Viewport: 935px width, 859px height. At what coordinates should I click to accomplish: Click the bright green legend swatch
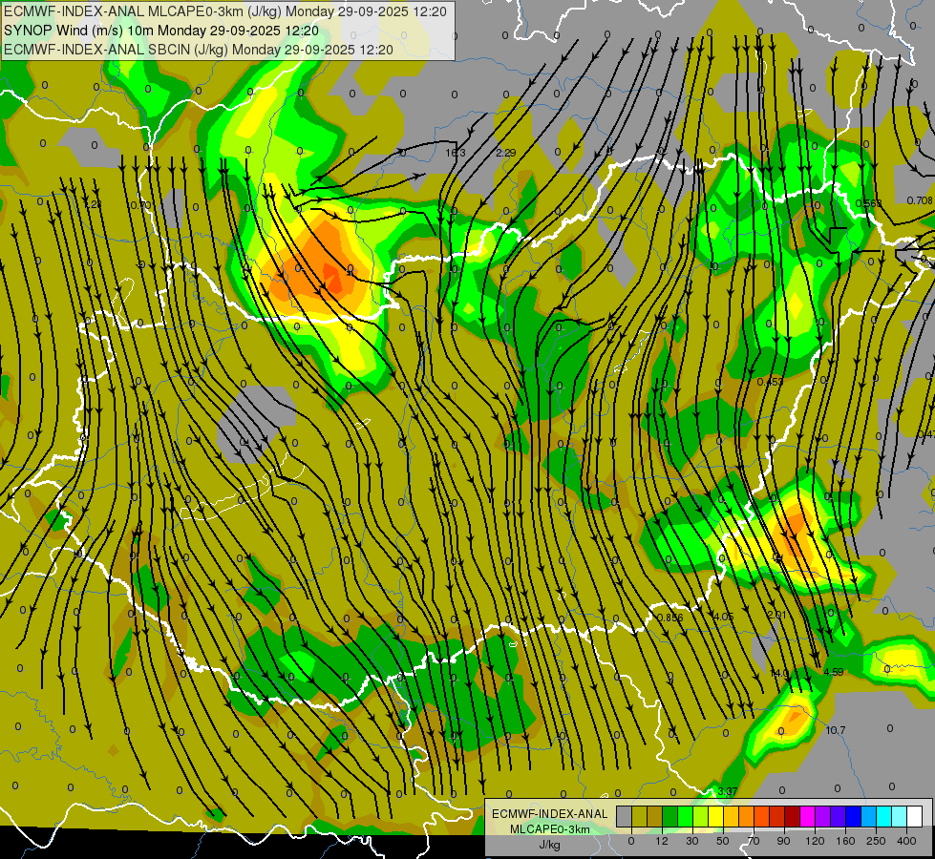click(x=686, y=816)
